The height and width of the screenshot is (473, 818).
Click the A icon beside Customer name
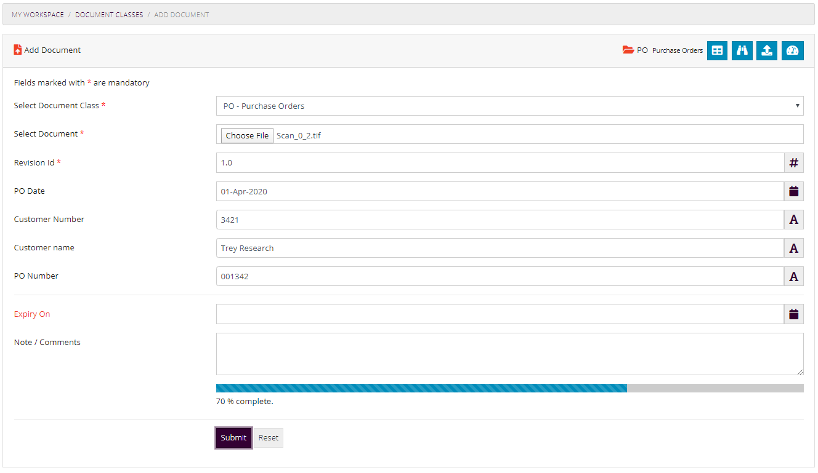(x=793, y=248)
